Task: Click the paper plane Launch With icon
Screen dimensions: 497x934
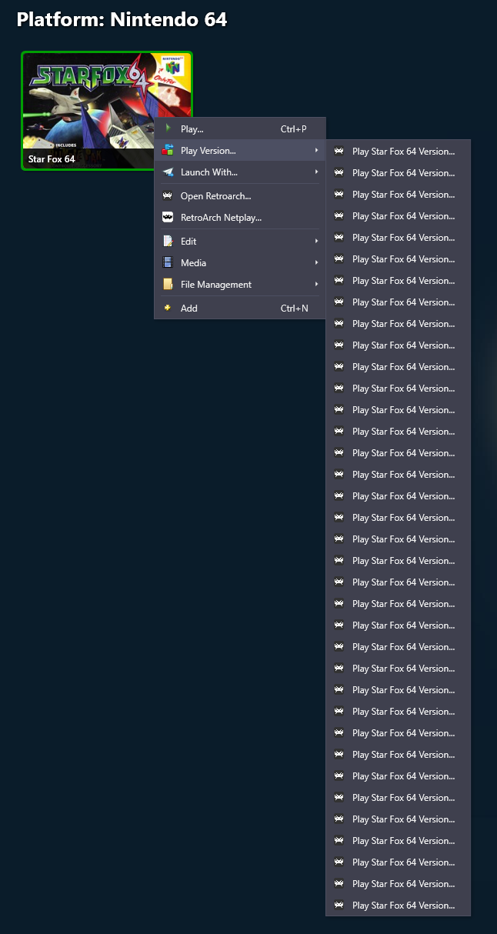Action: pyautogui.click(x=168, y=172)
